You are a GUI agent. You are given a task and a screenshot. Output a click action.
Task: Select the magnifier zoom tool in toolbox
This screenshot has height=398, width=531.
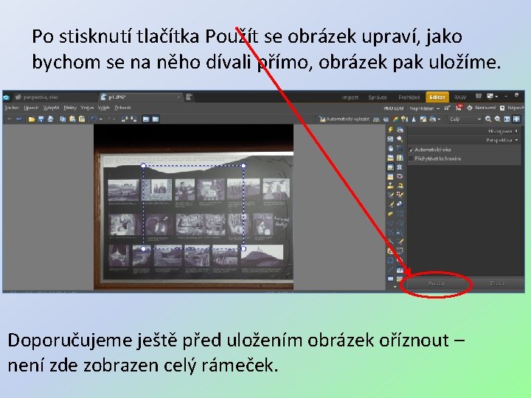click(400, 139)
